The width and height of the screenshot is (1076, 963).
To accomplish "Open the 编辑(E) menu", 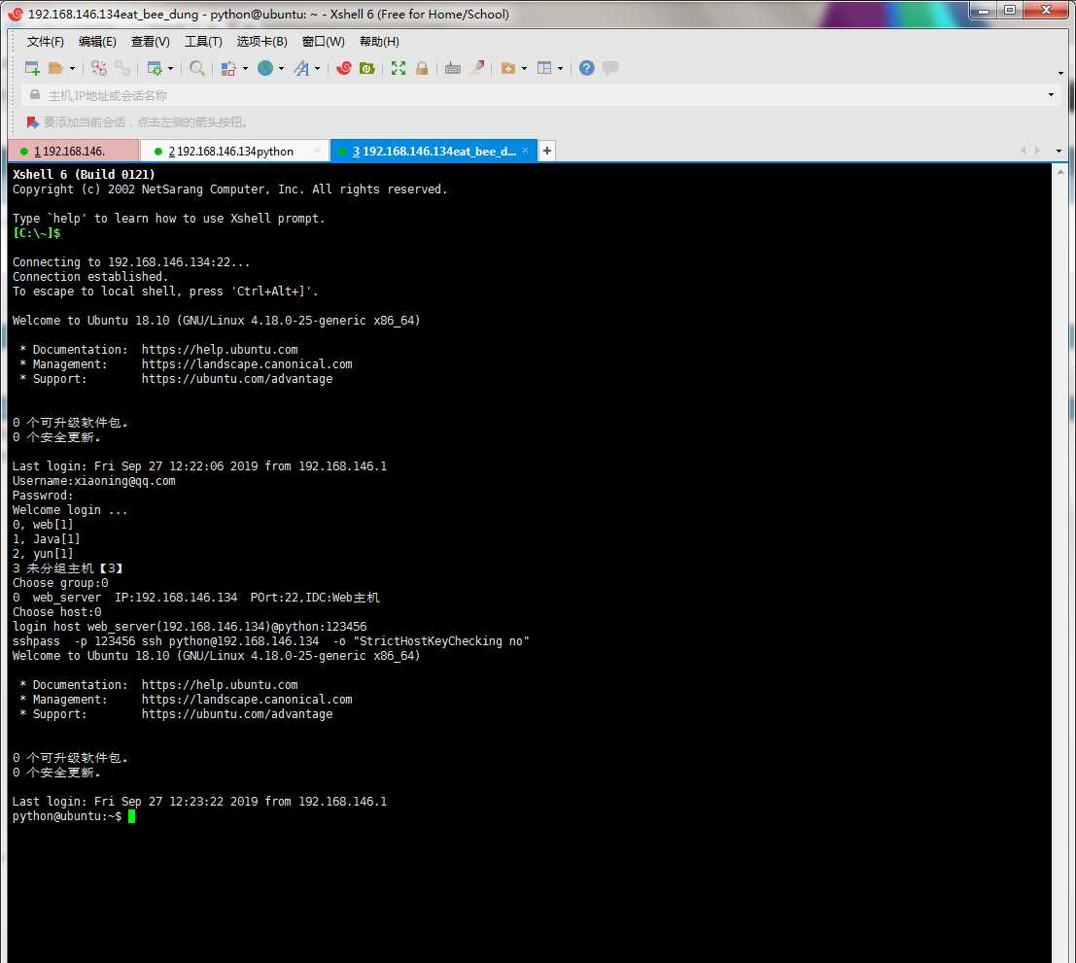I will coord(97,42).
